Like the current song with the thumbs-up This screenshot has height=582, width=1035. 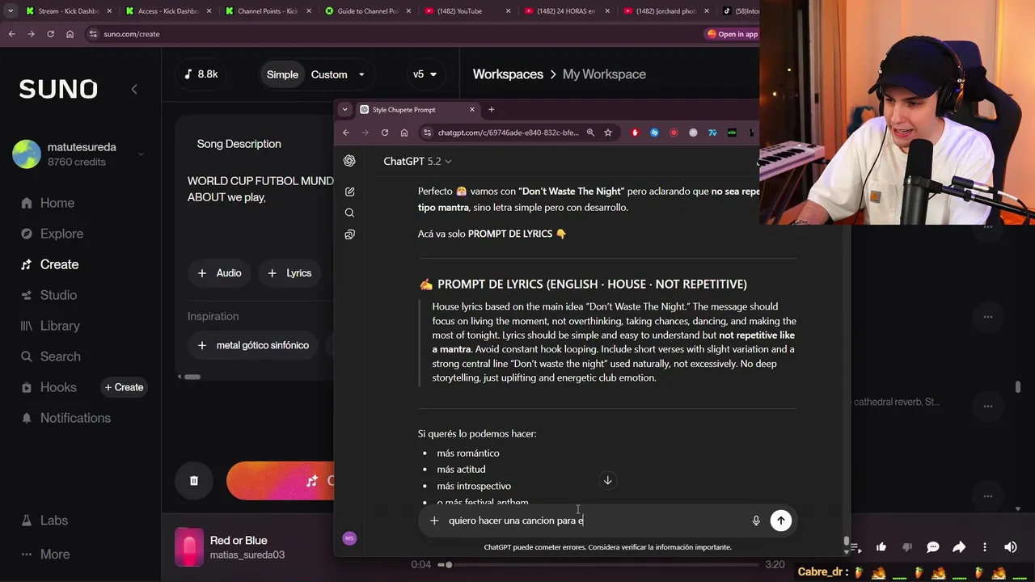click(881, 547)
